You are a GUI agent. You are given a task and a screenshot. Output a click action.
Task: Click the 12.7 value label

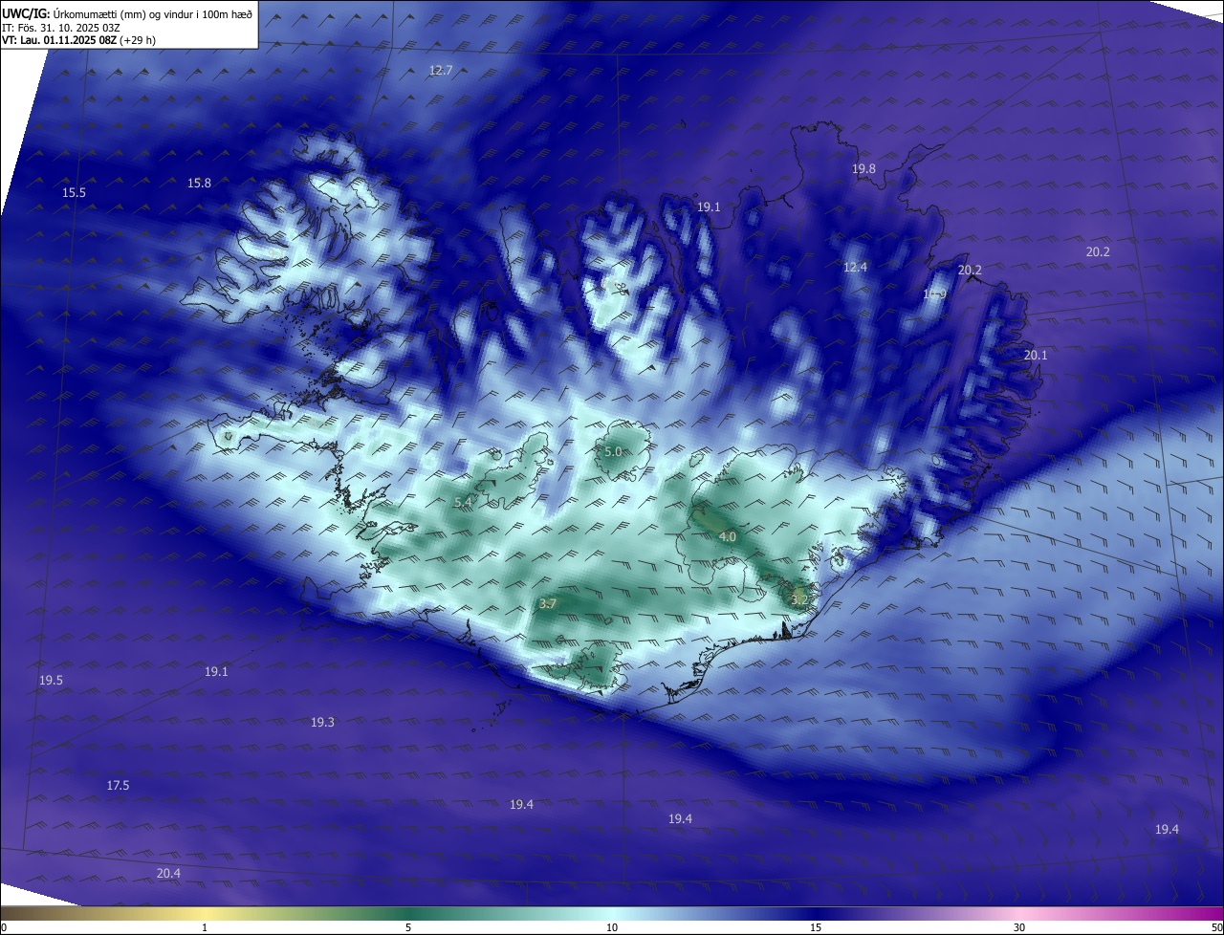pyautogui.click(x=440, y=70)
